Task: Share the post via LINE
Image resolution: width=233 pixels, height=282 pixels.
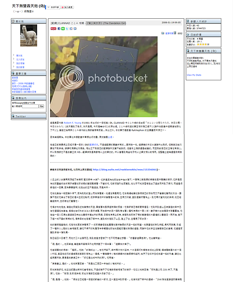Action: tap(63, 29)
